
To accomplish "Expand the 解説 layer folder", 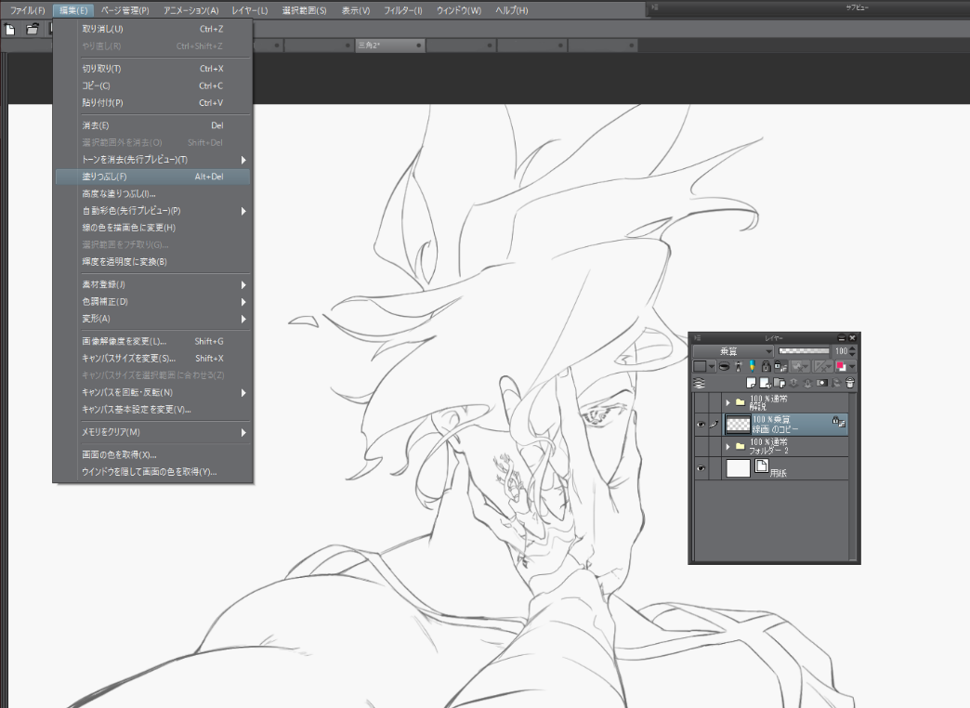I will coord(727,402).
